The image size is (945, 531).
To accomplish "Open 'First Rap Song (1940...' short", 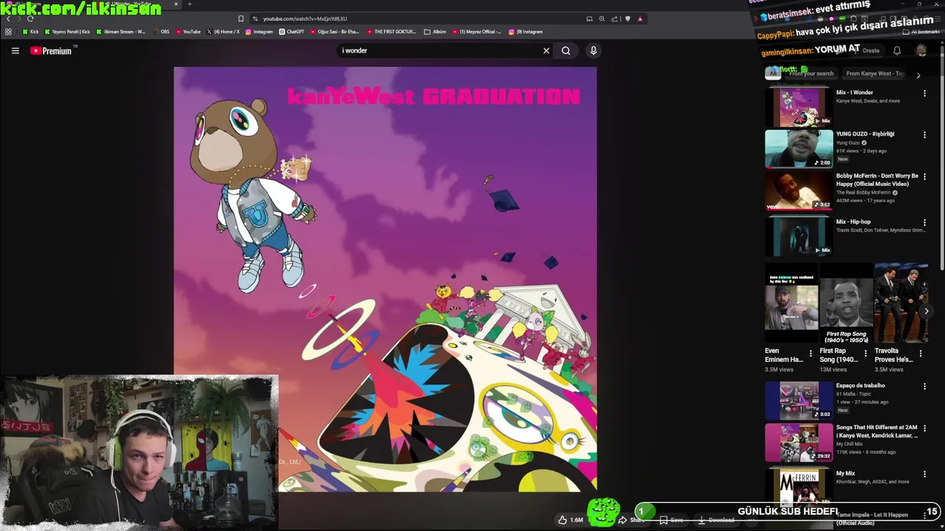I will click(x=846, y=303).
